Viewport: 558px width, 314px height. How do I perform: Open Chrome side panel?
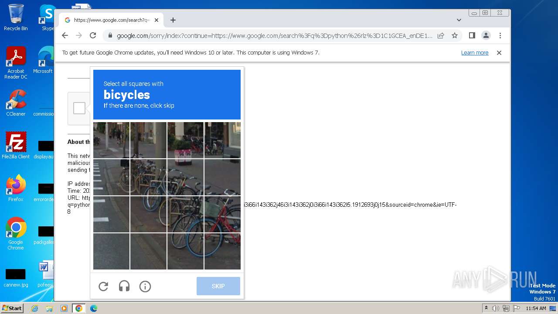pyautogui.click(x=472, y=36)
